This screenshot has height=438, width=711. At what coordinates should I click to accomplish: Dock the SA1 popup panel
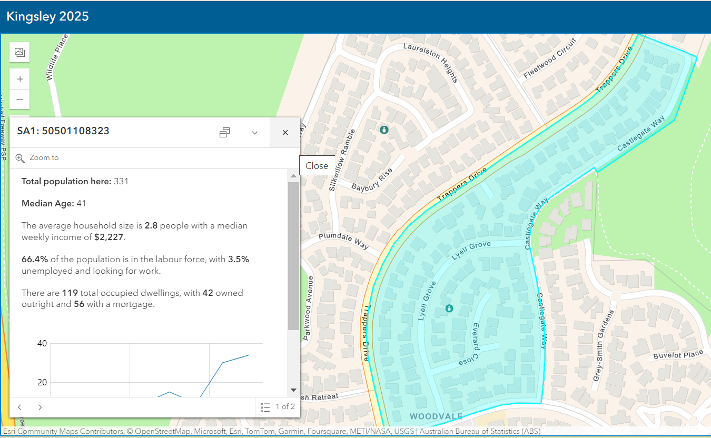[225, 132]
